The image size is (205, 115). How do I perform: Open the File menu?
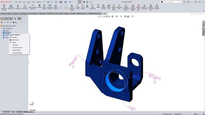click(16, 2)
